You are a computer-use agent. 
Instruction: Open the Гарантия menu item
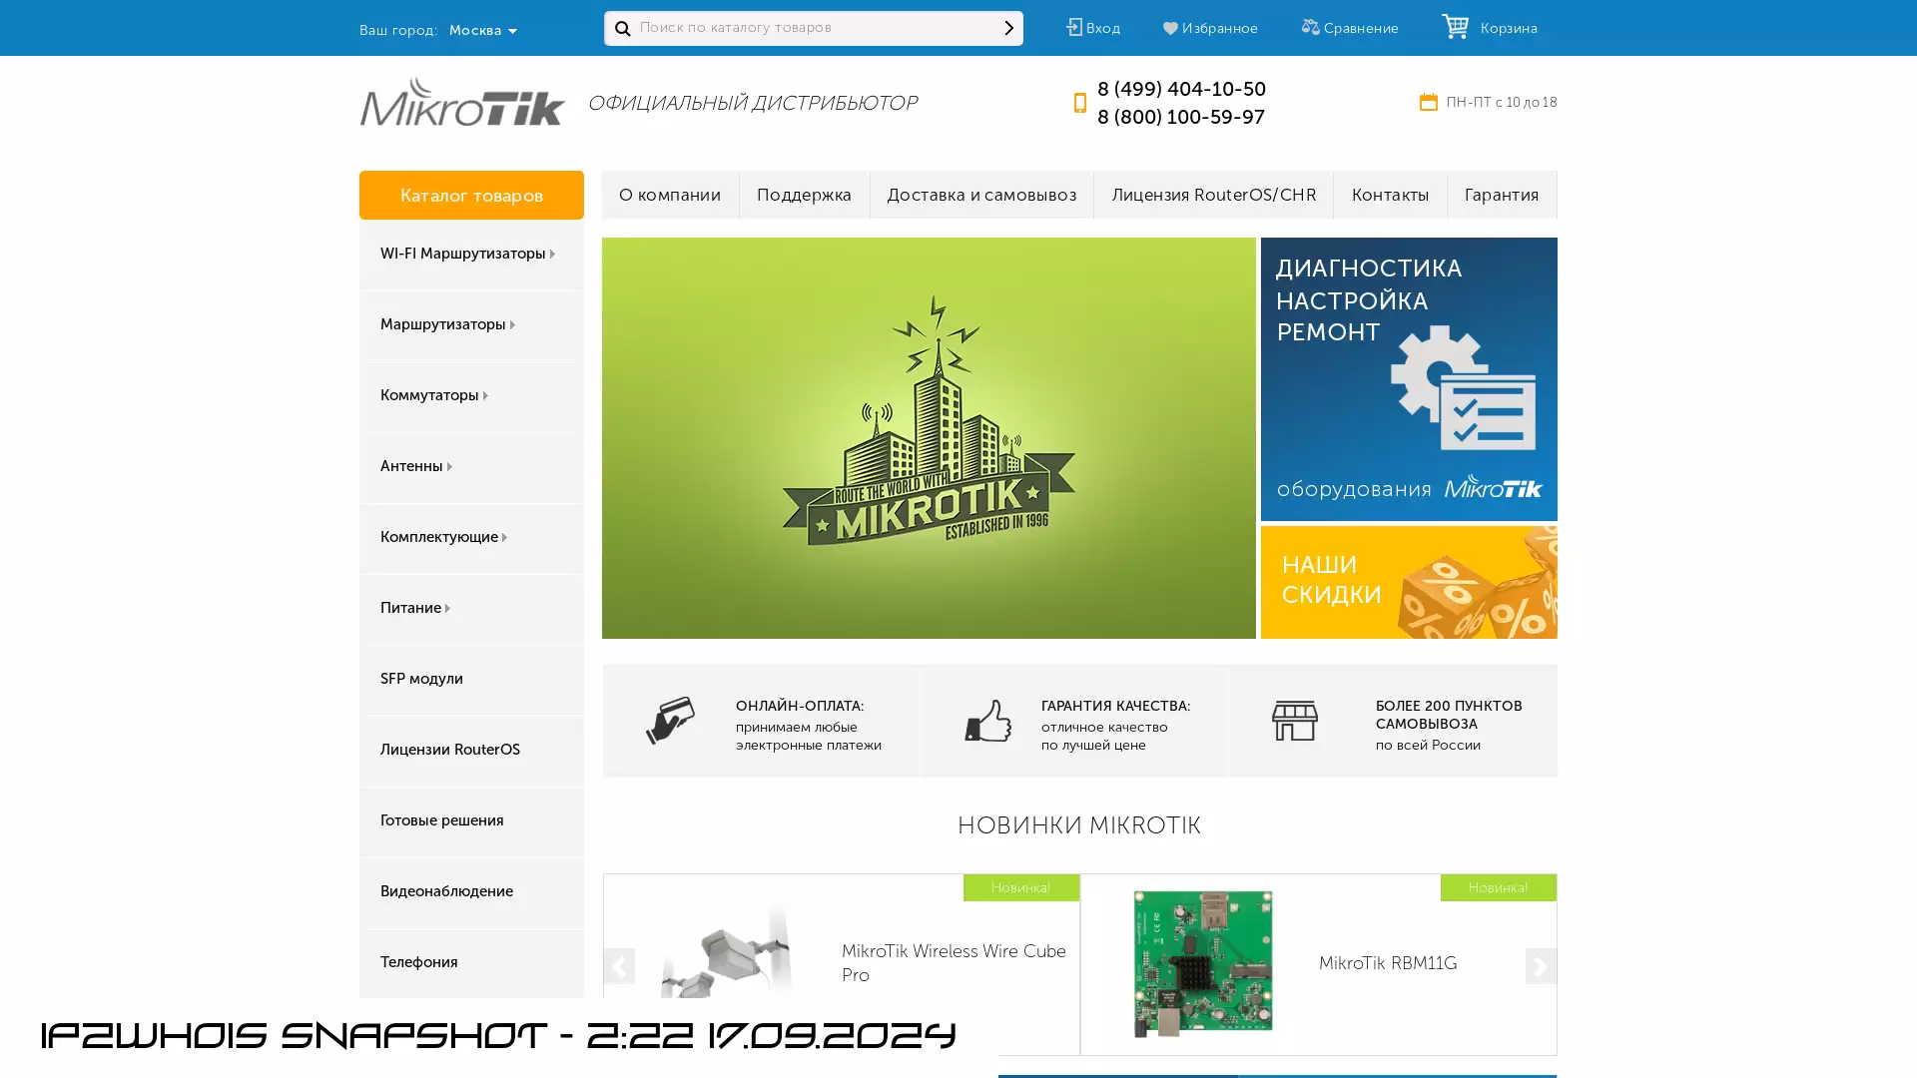(1502, 195)
